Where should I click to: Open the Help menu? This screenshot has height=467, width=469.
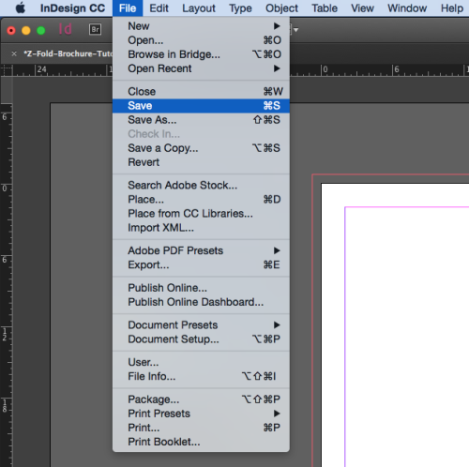(x=452, y=8)
